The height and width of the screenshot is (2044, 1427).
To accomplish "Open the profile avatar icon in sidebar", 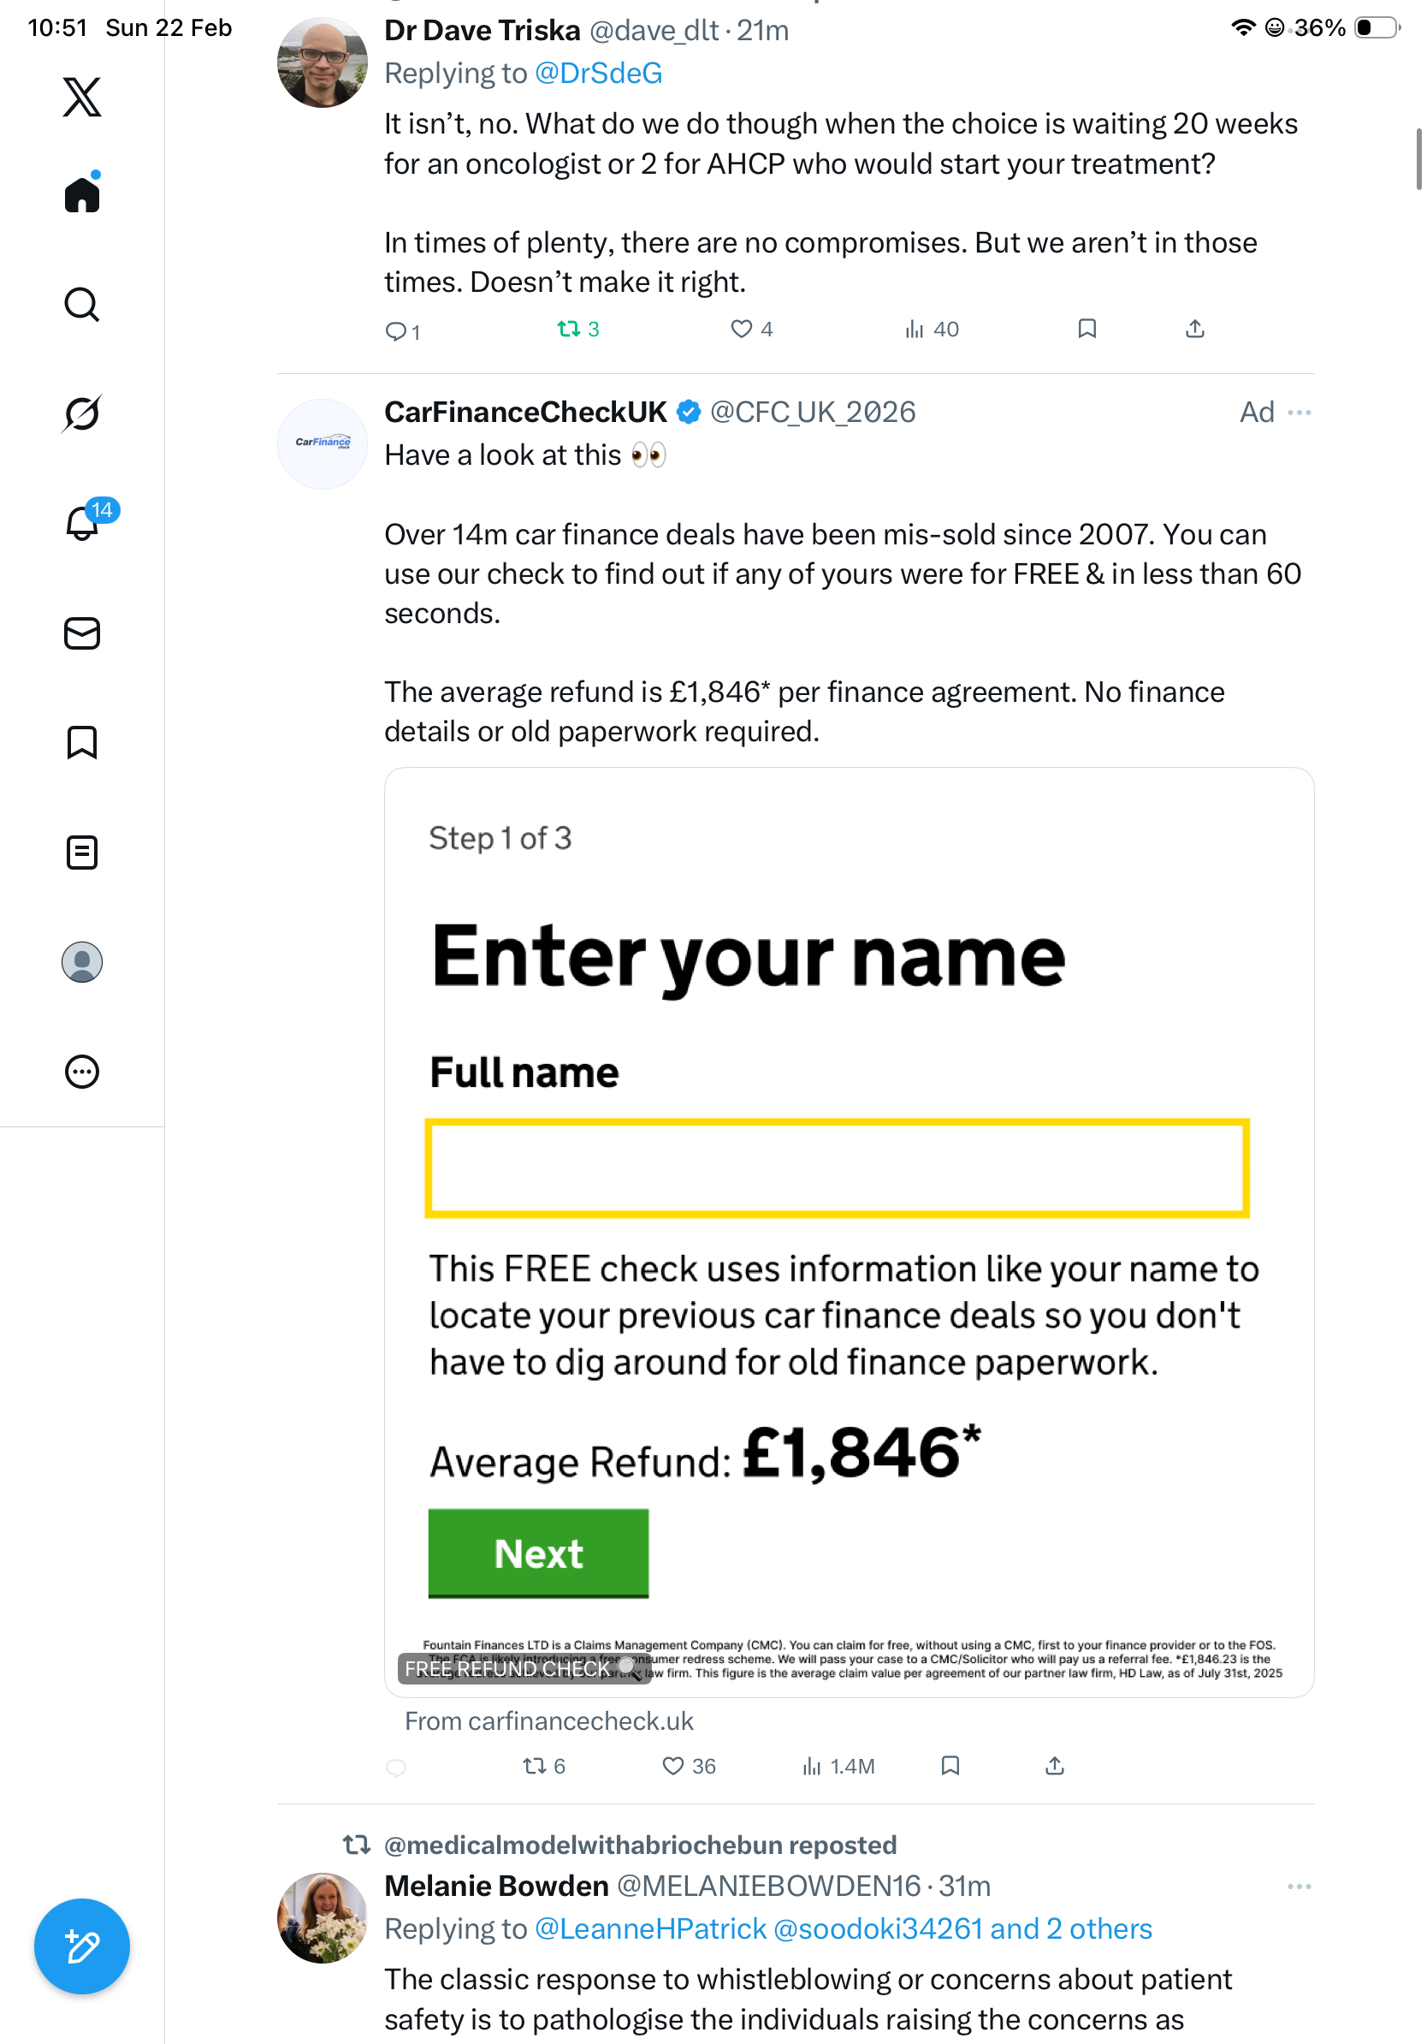I will 82,961.
